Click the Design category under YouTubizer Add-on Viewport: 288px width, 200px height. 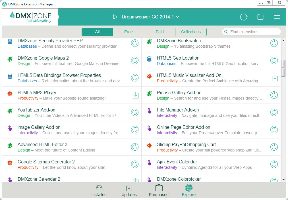pos(24,115)
